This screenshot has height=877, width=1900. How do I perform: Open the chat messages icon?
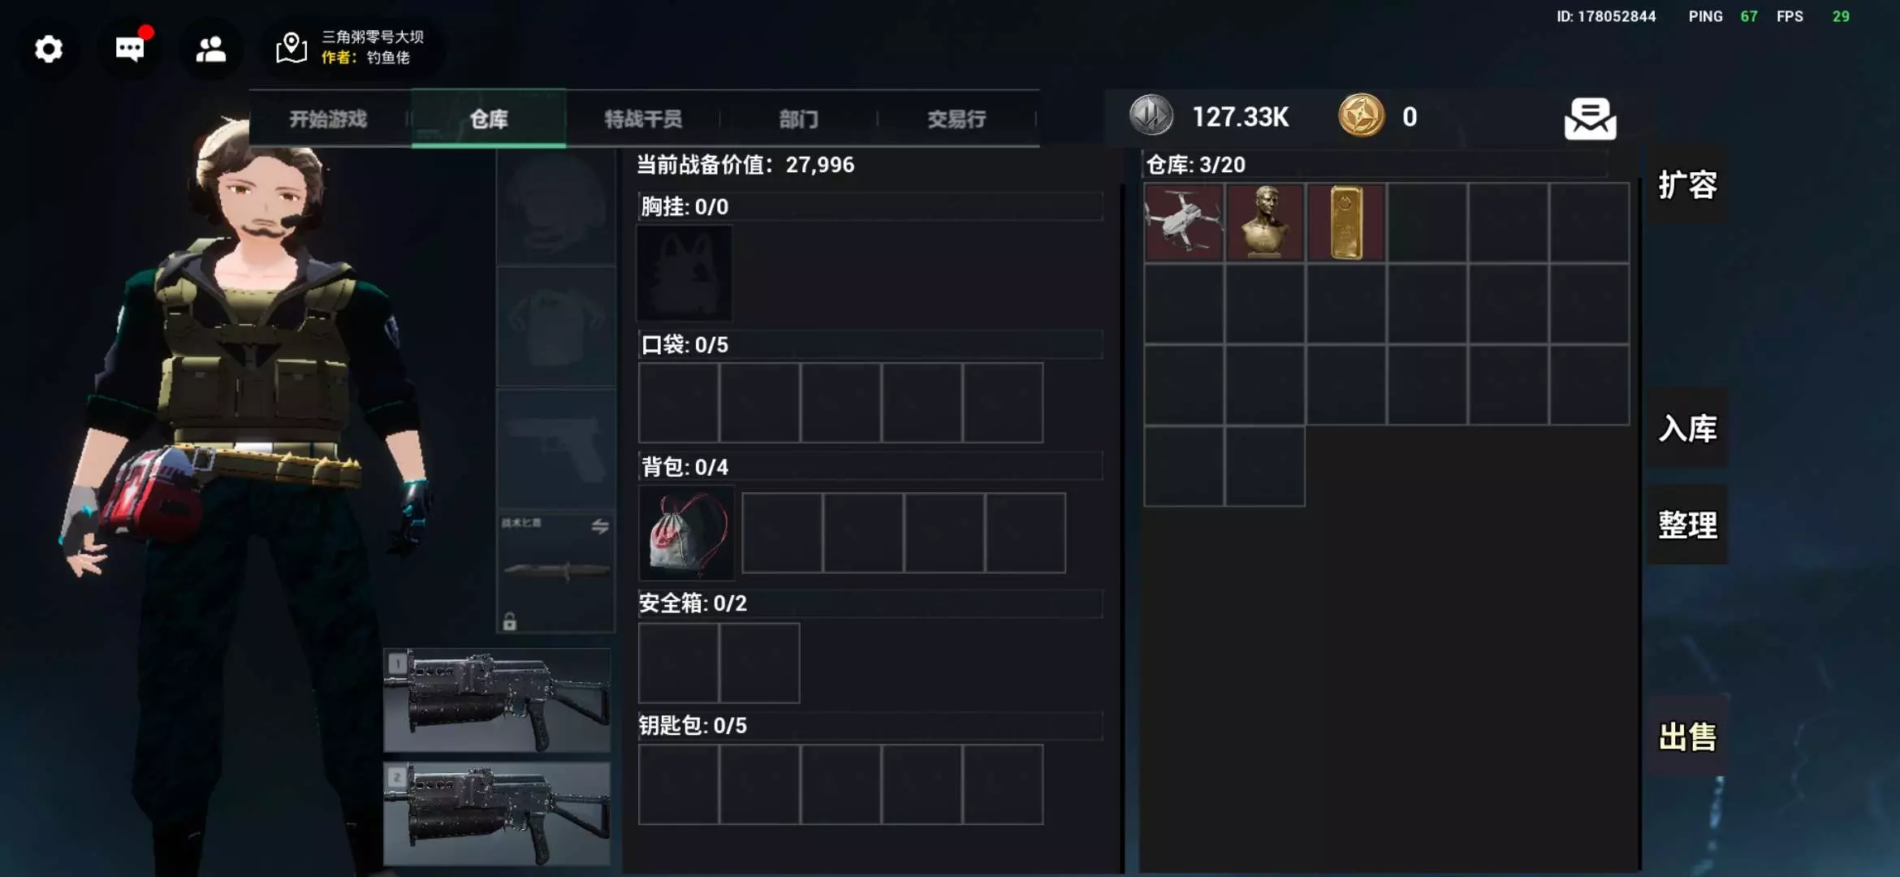[x=130, y=49]
